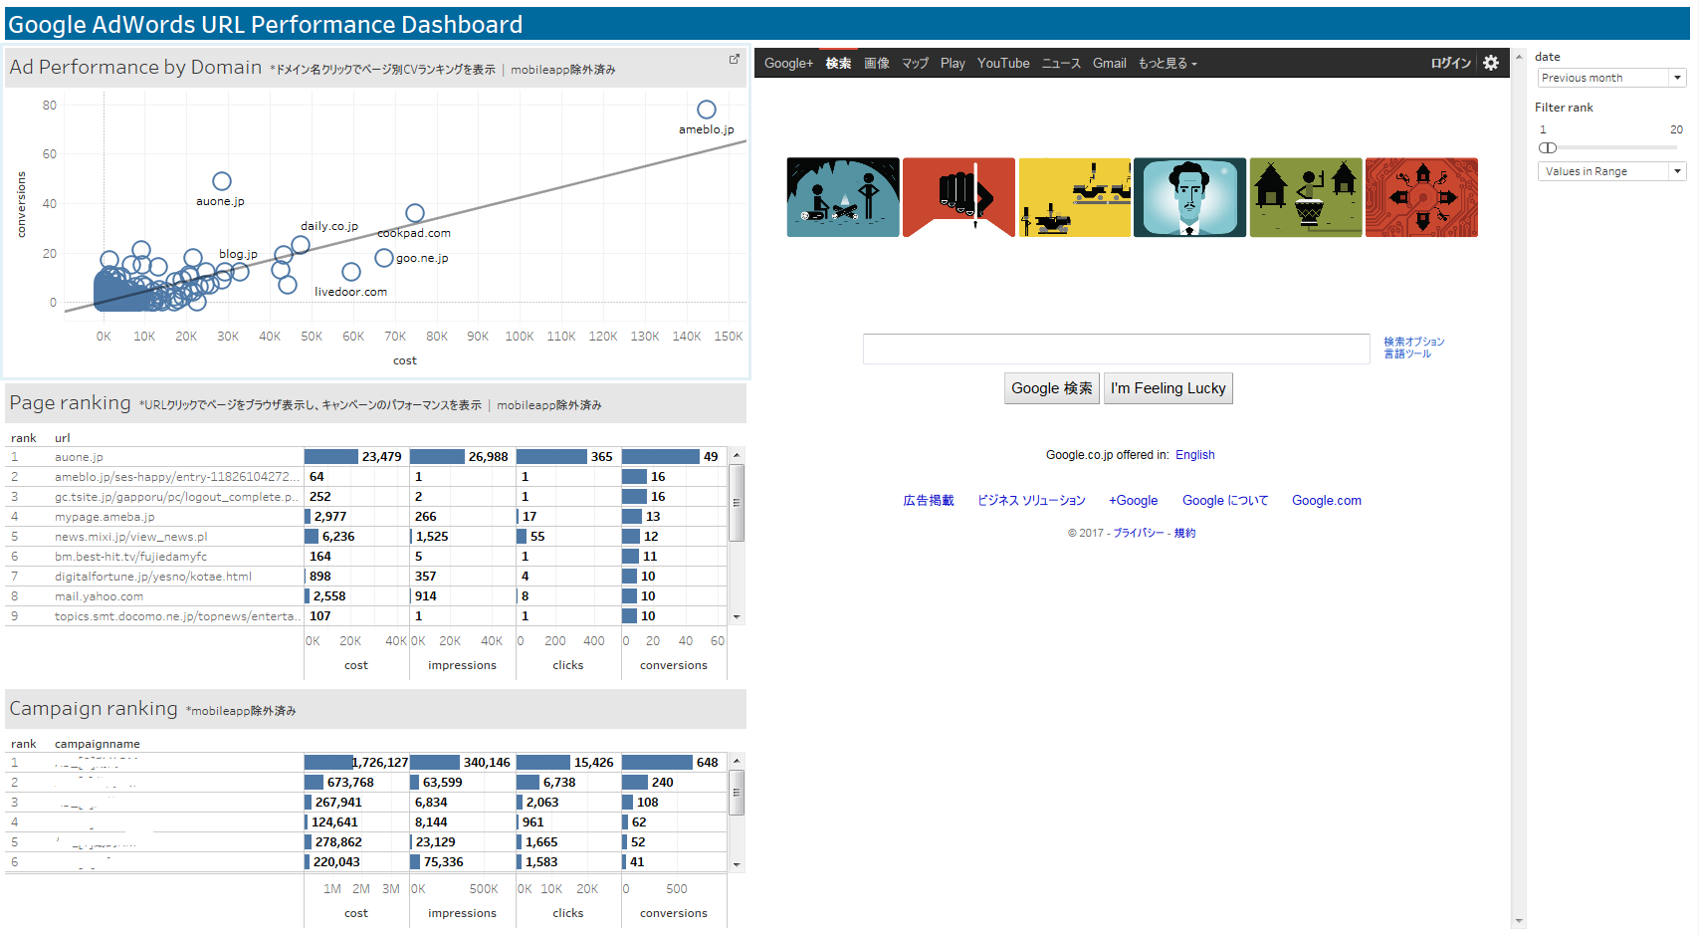Click the yellow sewing machine doodle tile

(1074, 197)
